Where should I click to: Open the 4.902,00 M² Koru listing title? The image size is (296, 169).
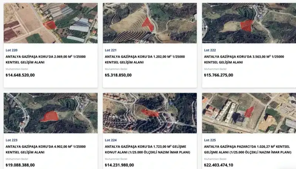coord(46,149)
